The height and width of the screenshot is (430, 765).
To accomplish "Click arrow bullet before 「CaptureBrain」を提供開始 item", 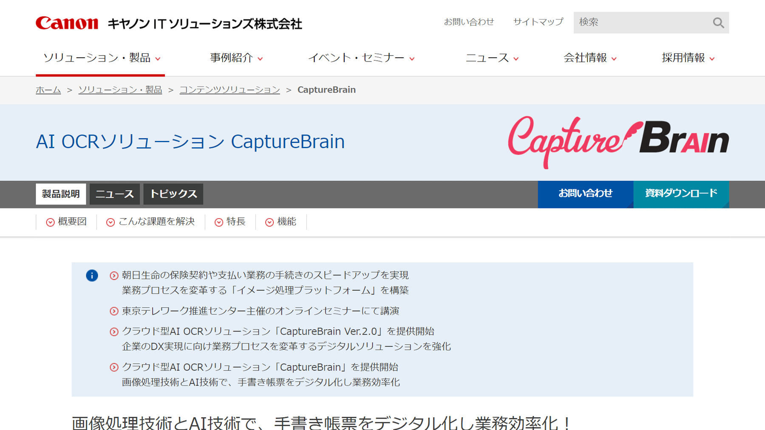I will tap(114, 367).
